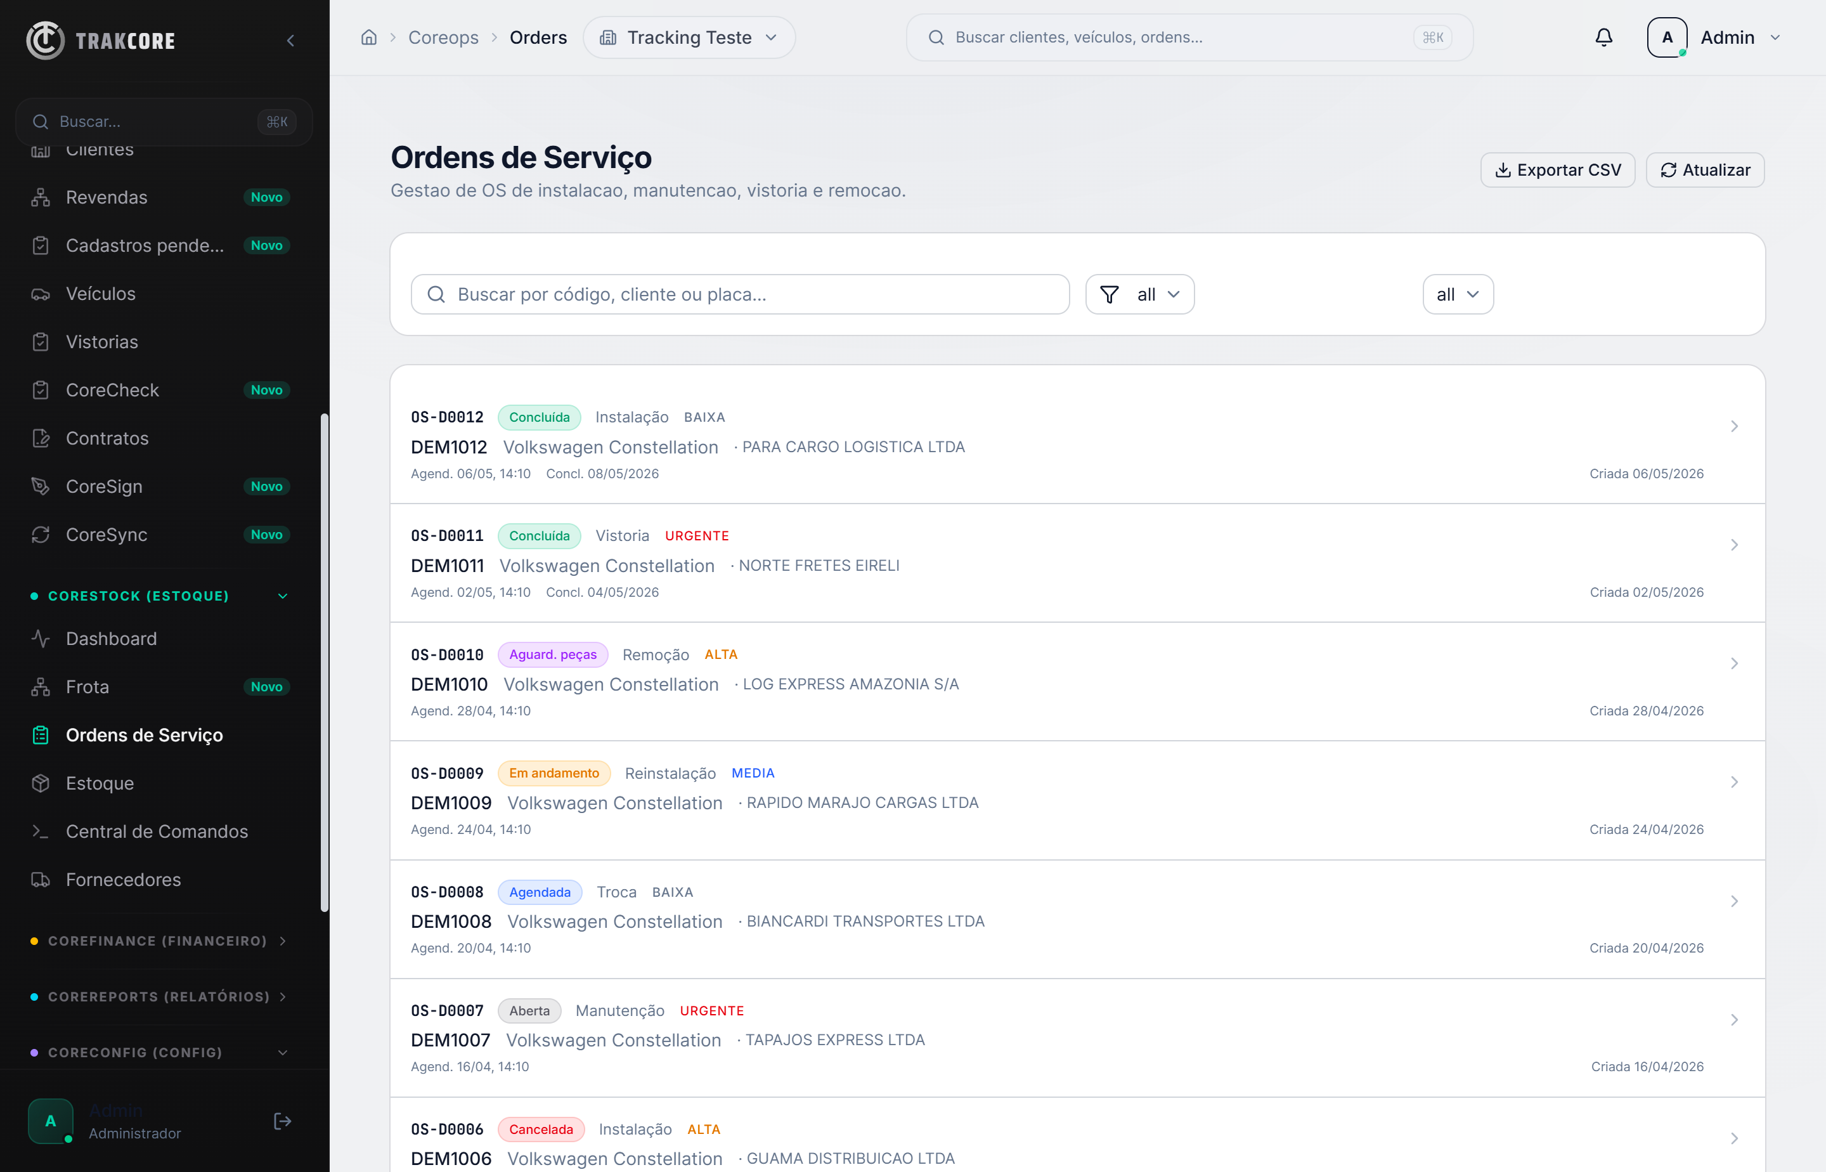
Task: Open the notifications bell
Action: pyautogui.click(x=1603, y=37)
